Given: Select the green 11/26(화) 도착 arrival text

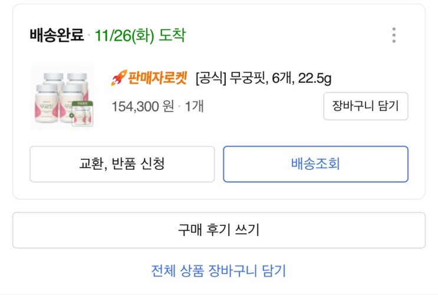Looking at the screenshot, I should (x=140, y=35).
